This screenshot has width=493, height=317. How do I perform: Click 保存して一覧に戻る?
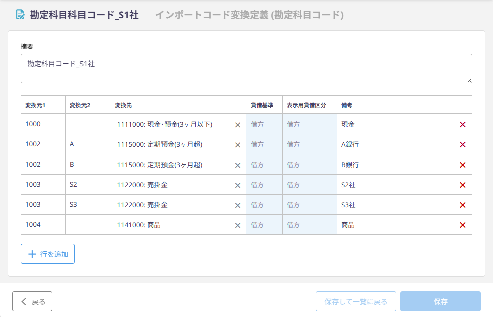[356, 301]
